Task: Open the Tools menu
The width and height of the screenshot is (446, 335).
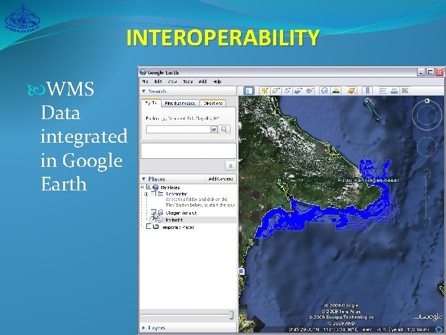Action: 188,81
